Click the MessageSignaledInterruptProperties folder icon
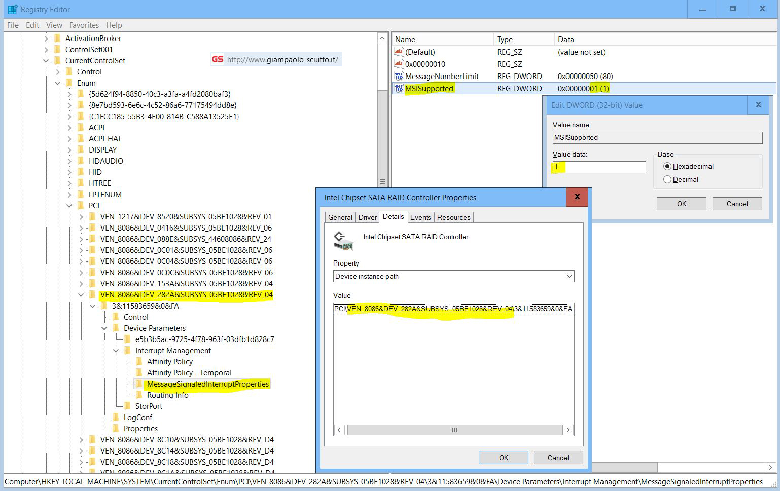This screenshot has height=491, width=780. click(139, 384)
